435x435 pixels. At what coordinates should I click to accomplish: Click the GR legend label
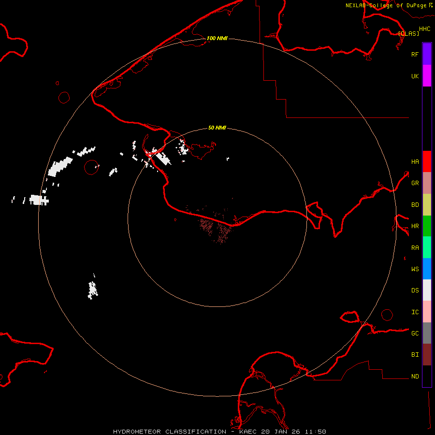415,183
